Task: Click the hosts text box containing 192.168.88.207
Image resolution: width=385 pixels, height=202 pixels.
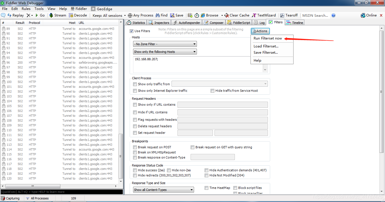Action: point(200,64)
